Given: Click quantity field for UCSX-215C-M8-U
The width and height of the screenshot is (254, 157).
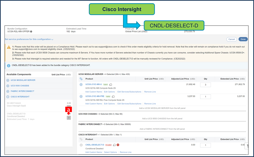Looking at the screenshot, I should coord(205,85).
